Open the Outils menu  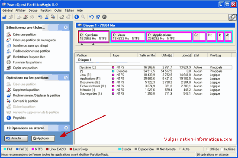pyautogui.click(x=58, y=10)
